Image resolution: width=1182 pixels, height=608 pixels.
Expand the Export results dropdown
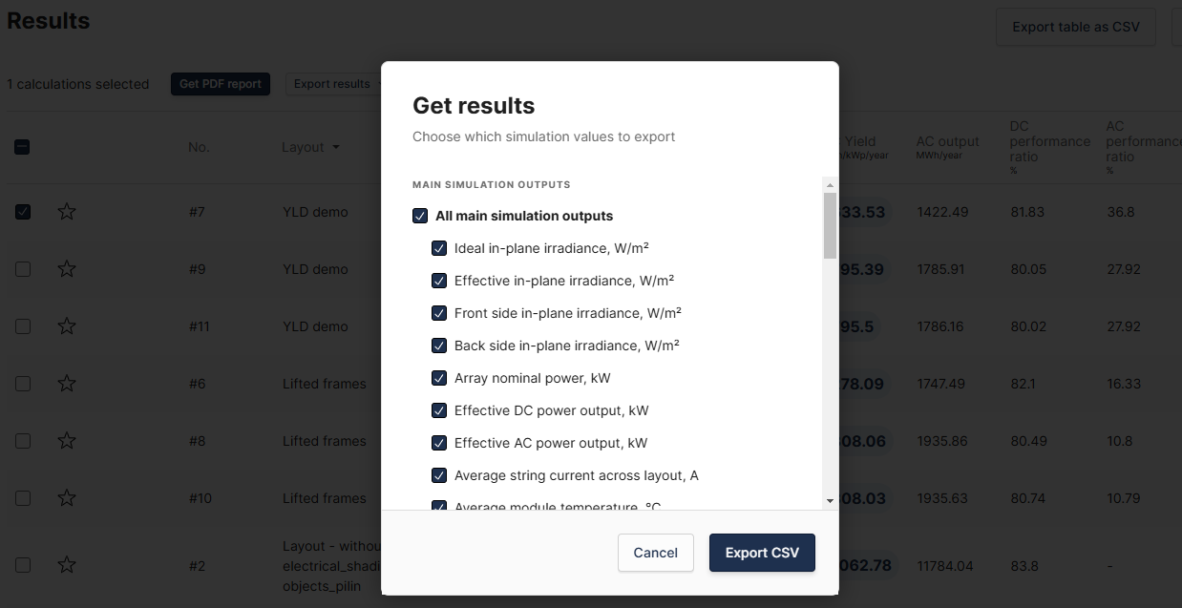[x=335, y=84]
